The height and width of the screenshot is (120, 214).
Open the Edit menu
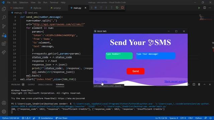coord(15,2)
